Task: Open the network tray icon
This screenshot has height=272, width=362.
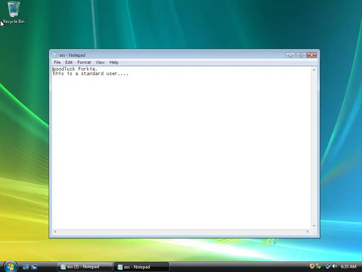Action: (328, 266)
